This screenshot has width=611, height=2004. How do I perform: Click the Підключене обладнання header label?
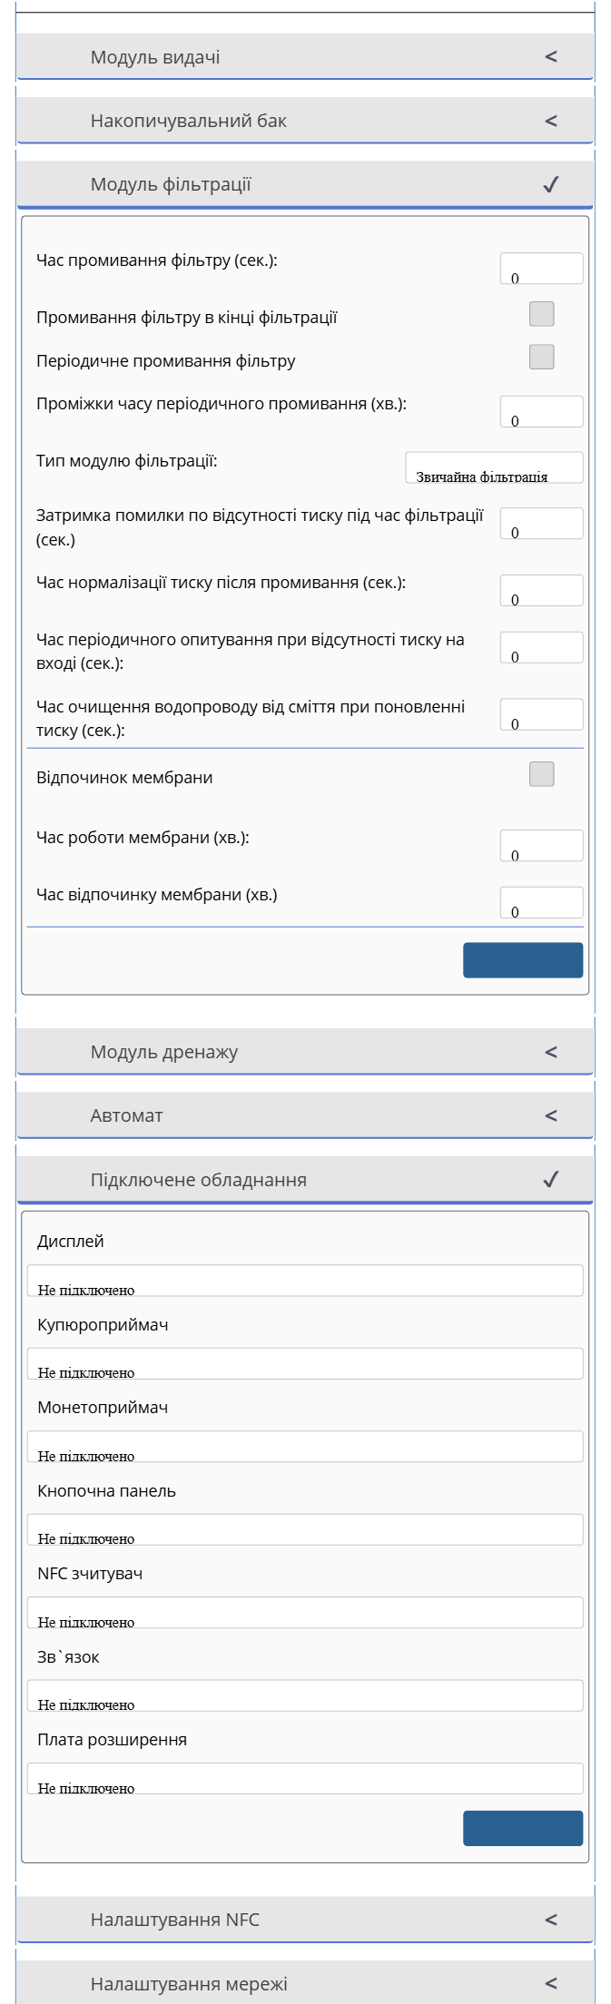click(198, 1180)
